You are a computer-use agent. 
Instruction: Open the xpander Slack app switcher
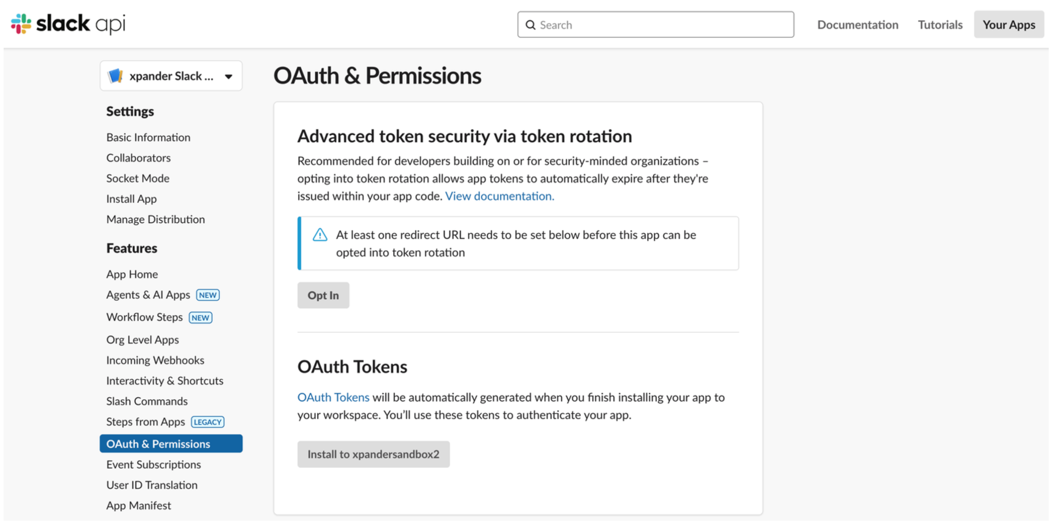[171, 76]
